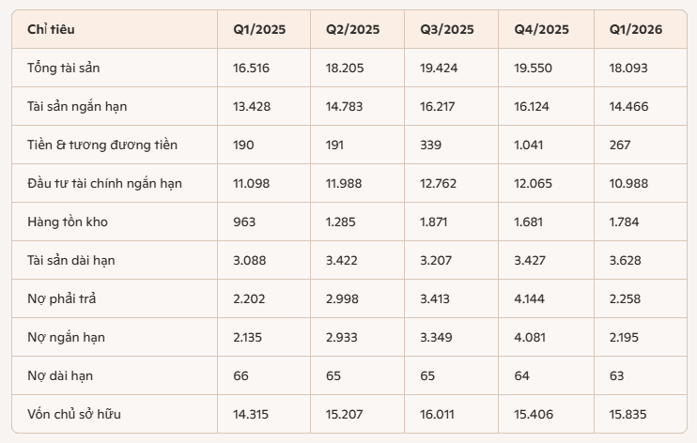
Task: Select the 4.144 liabilities value cell
Action: pos(529,298)
